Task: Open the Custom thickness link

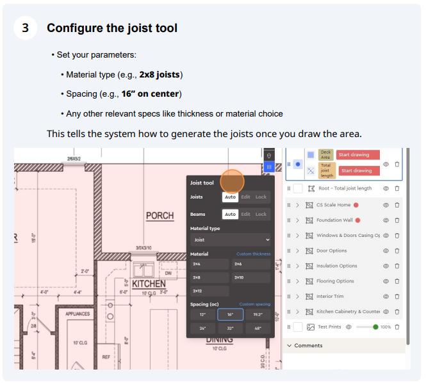Action: pos(254,254)
